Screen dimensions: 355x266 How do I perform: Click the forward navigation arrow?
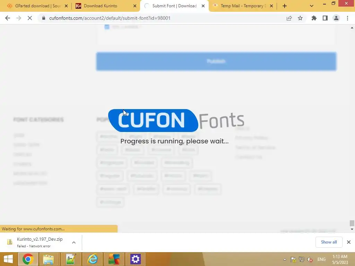pyautogui.click(x=19, y=18)
